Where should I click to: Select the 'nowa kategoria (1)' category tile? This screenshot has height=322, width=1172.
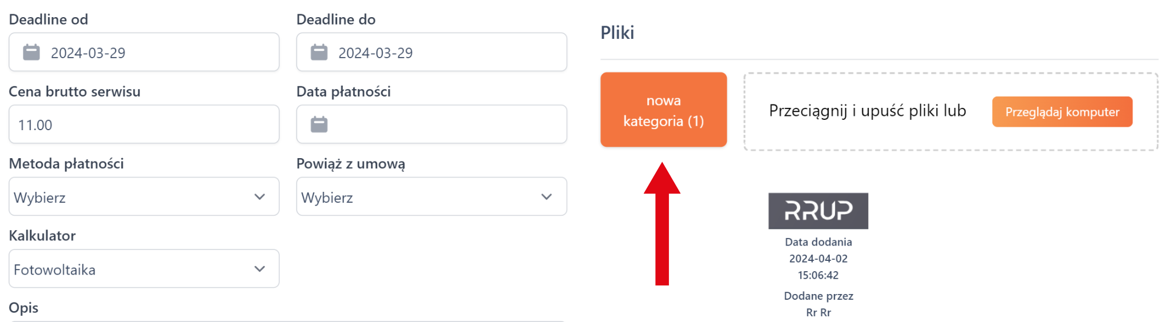[x=663, y=110]
